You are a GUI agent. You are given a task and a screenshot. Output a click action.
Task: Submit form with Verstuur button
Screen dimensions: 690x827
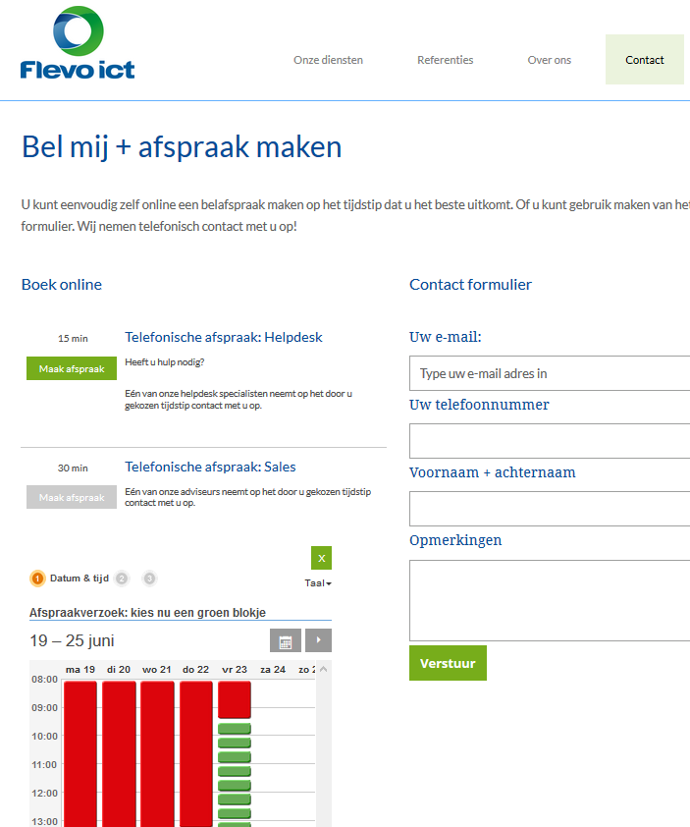click(448, 663)
